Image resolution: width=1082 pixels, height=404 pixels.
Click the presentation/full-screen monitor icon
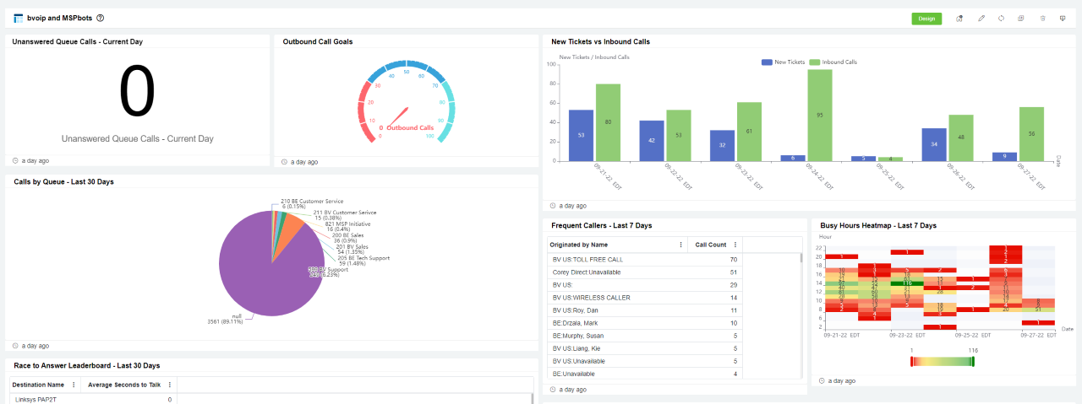tap(1062, 19)
